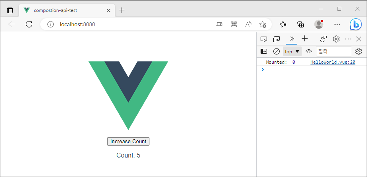
Task: Open the Favorites list
Action: click(x=283, y=24)
